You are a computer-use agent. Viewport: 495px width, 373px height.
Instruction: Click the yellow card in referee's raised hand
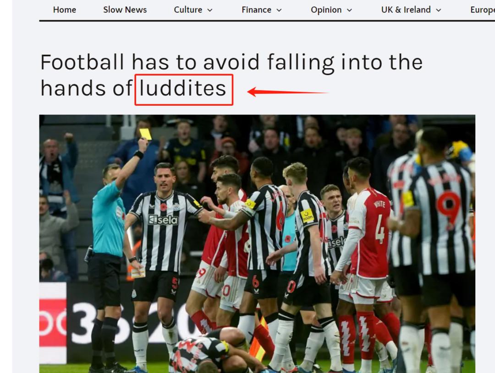[x=146, y=134]
